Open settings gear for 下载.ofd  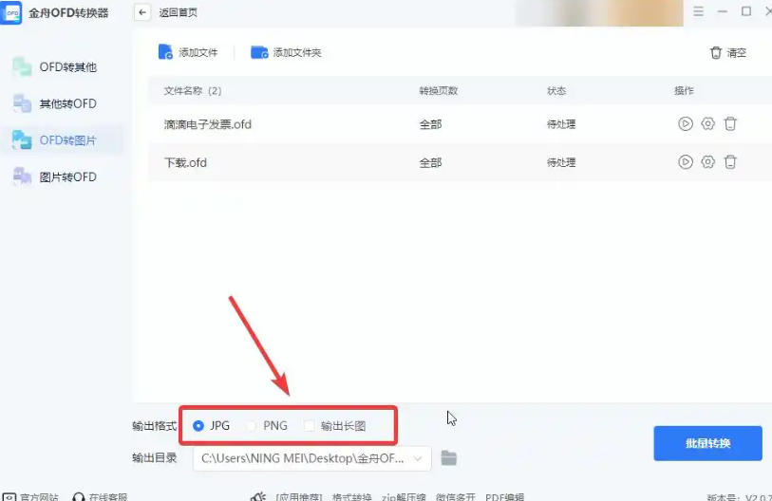tap(708, 162)
